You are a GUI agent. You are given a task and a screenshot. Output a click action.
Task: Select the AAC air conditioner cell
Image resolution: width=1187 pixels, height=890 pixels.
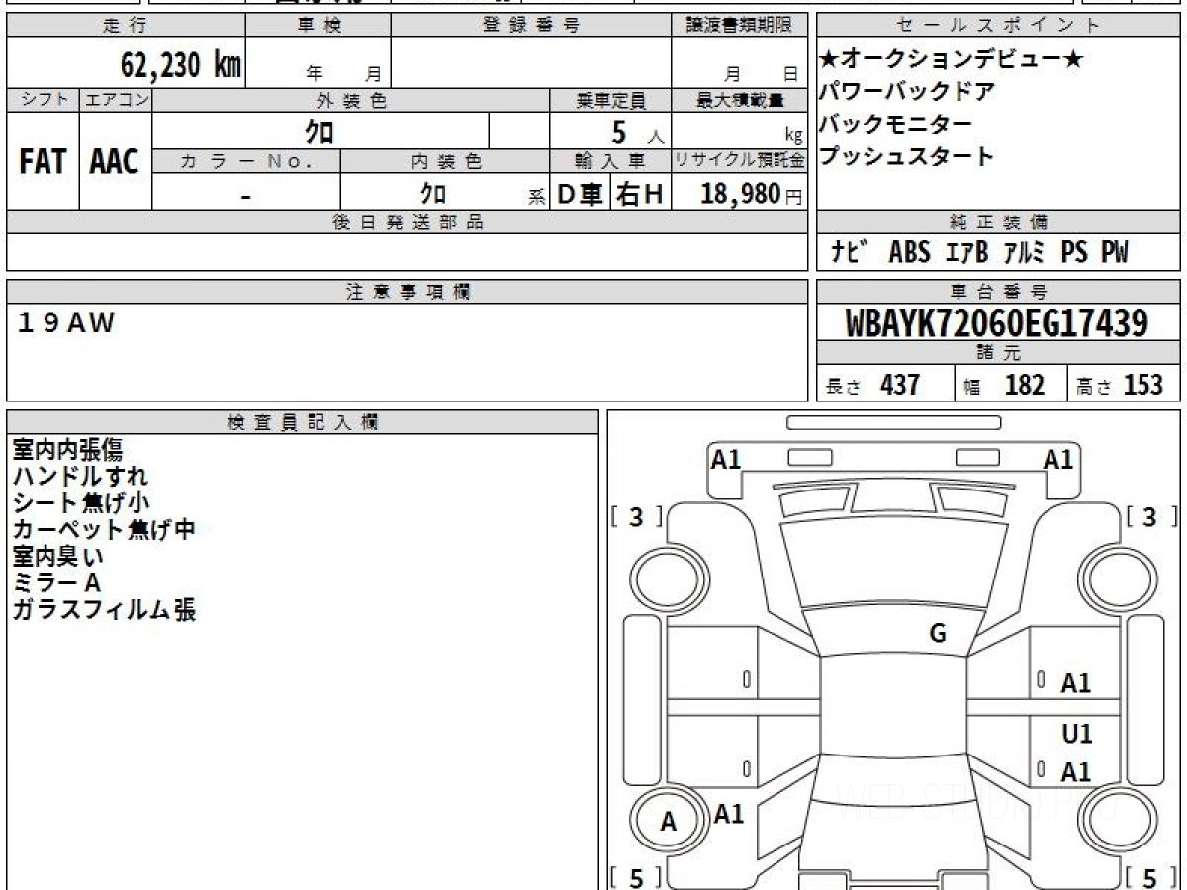115,162
